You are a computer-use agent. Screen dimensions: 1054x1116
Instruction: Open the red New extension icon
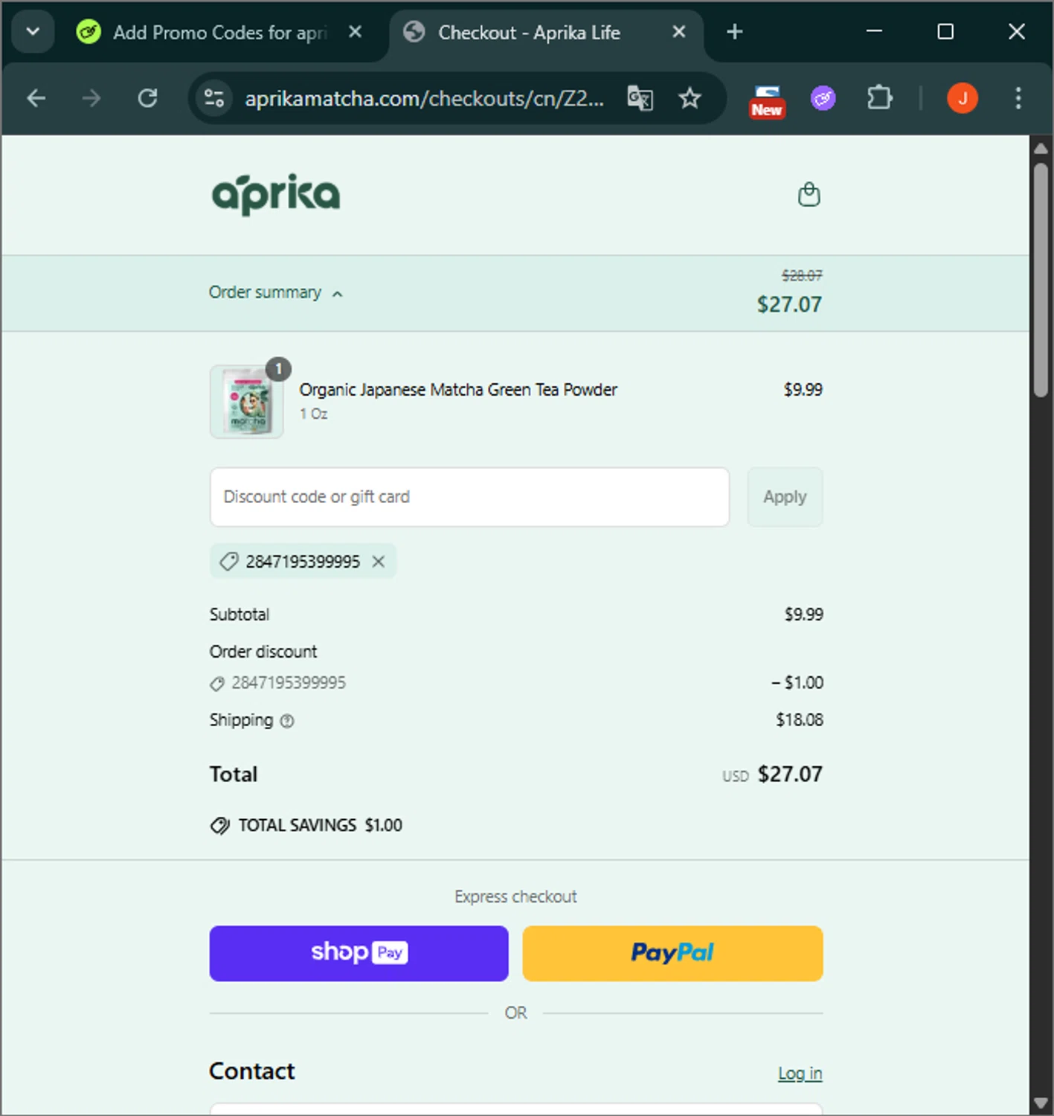point(766,100)
